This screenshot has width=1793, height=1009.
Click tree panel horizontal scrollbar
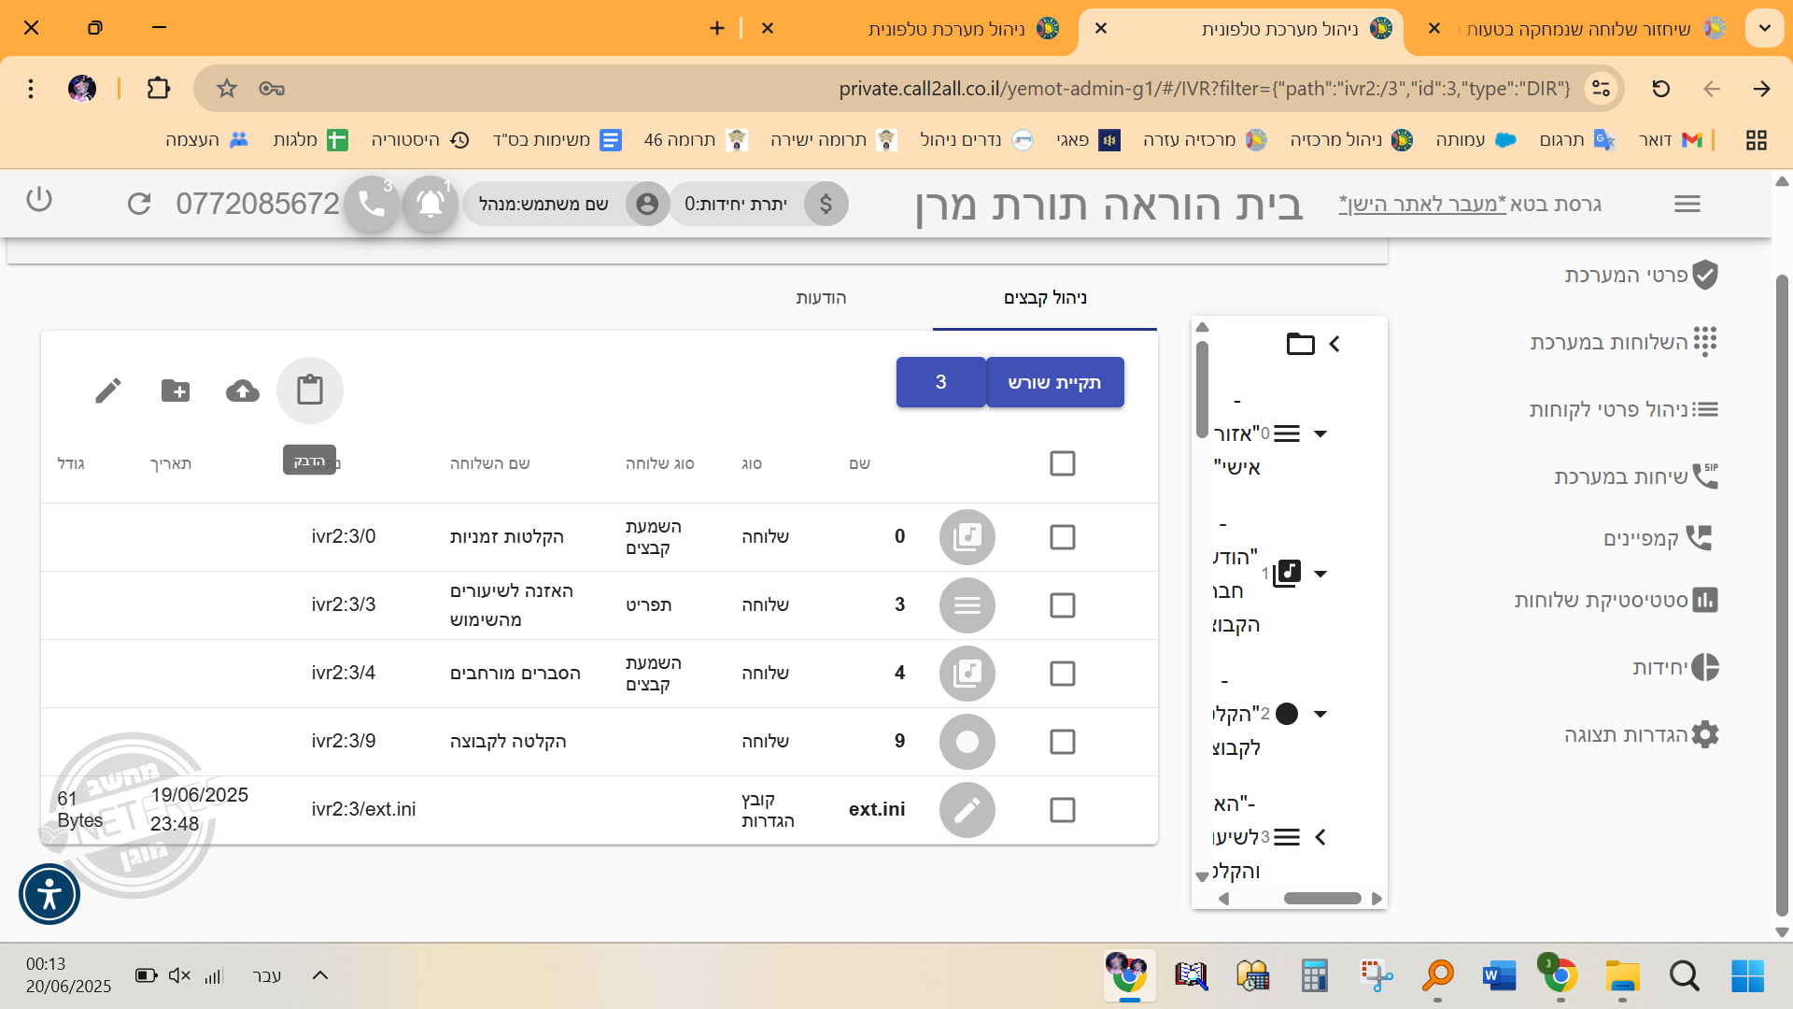coord(1321,899)
